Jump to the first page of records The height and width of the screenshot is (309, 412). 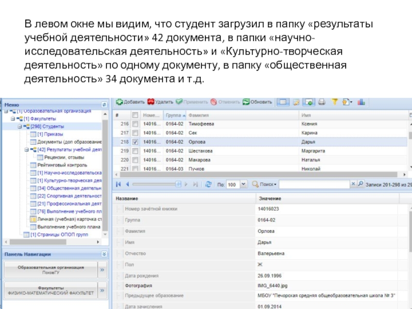[118, 184]
